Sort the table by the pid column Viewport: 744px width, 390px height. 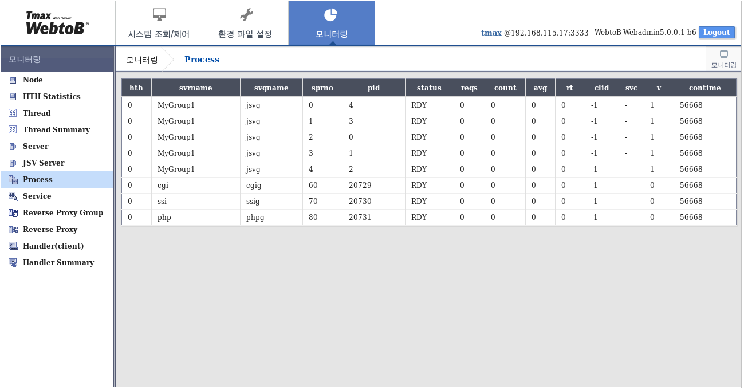[x=373, y=87]
